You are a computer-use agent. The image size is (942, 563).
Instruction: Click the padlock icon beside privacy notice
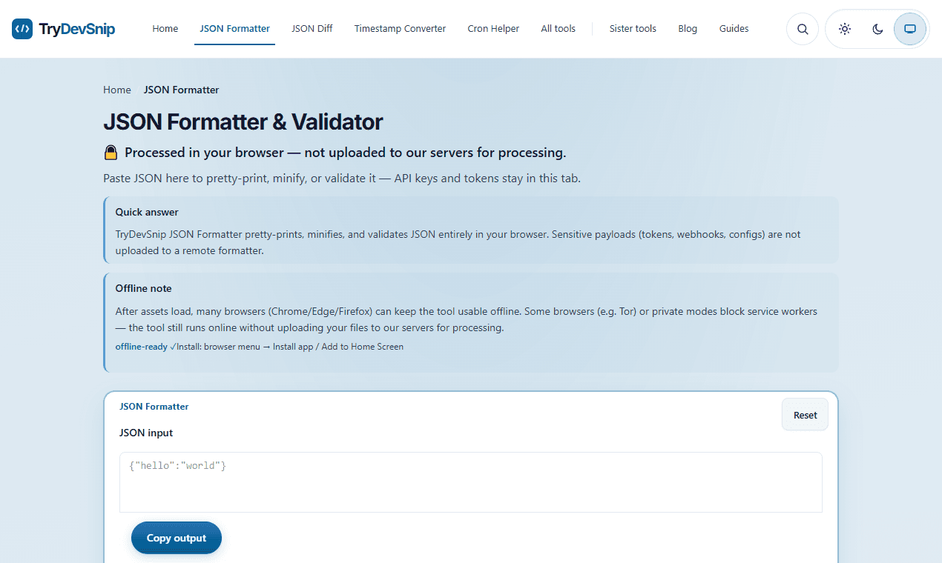tap(111, 153)
